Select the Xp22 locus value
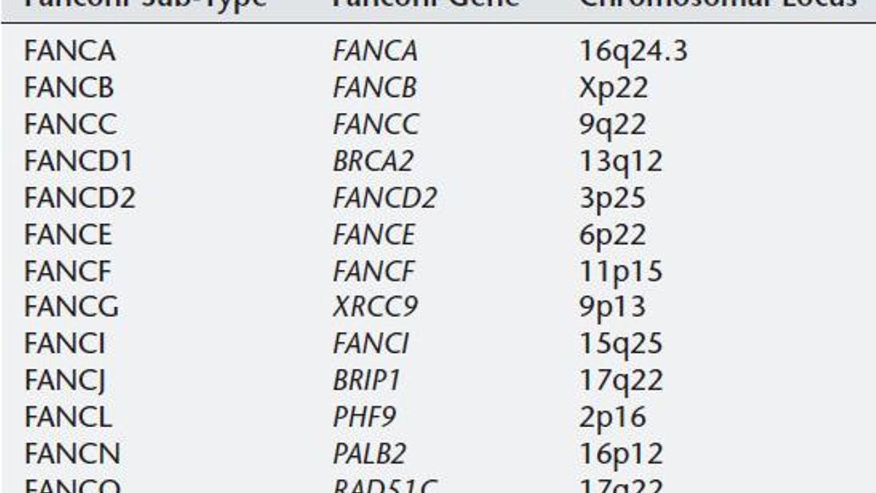 [613, 88]
